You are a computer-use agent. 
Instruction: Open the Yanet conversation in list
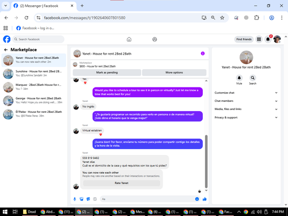coord(34,60)
